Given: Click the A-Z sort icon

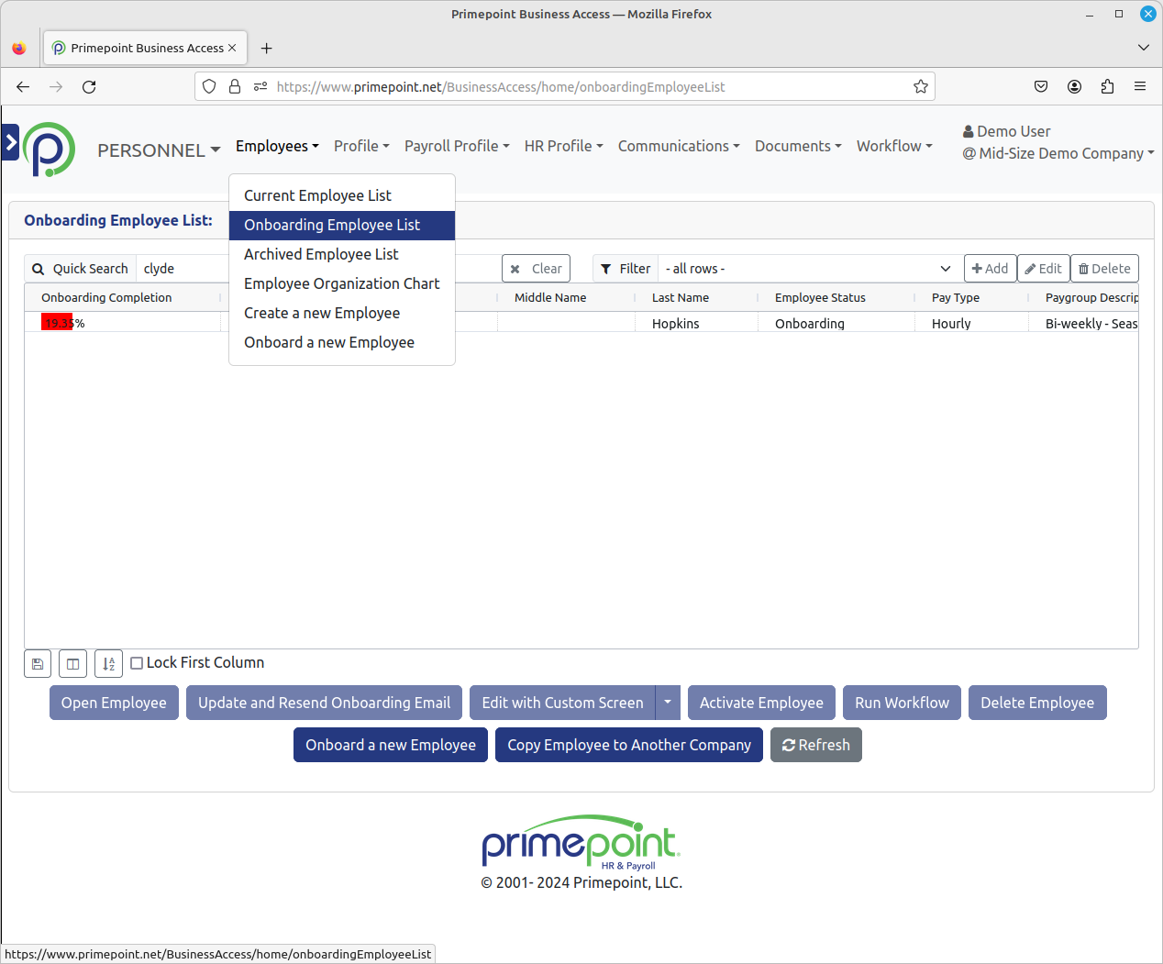Looking at the screenshot, I should click(x=108, y=663).
